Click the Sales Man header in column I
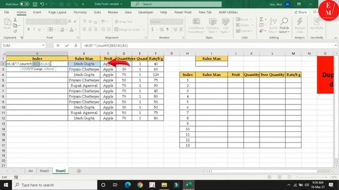The width and height of the screenshot is (339, 190). tap(211, 59)
